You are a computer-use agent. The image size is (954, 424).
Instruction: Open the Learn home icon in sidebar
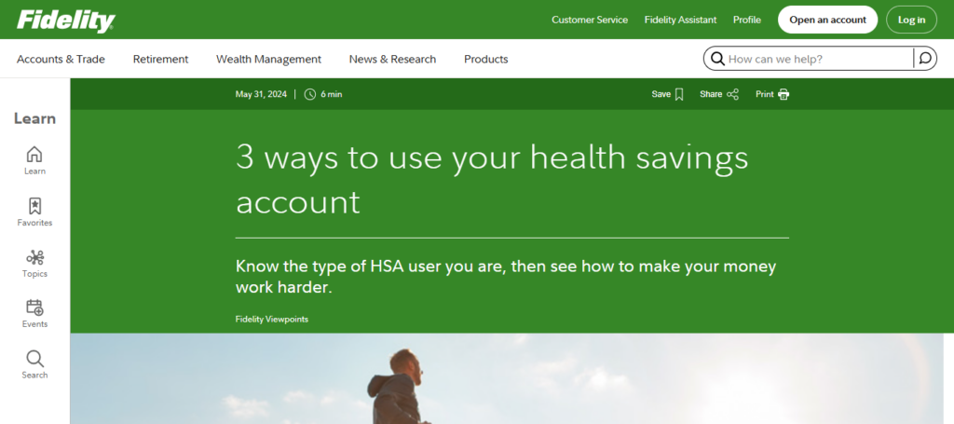(x=34, y=160)
